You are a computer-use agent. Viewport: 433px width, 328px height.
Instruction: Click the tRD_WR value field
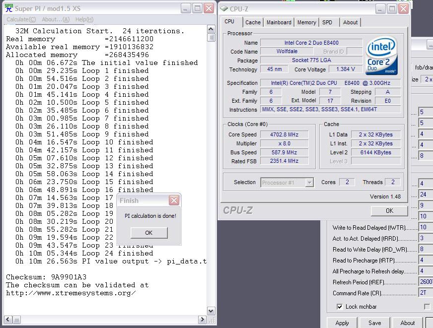(x=426, y=250)
